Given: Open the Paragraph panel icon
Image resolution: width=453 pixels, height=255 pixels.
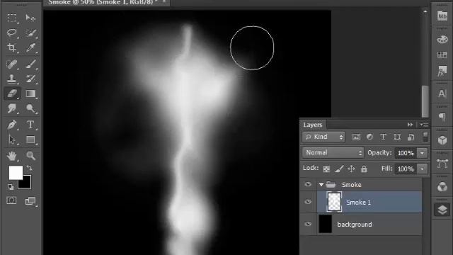Looking at the screenshot, I should [x=442, y=117].
